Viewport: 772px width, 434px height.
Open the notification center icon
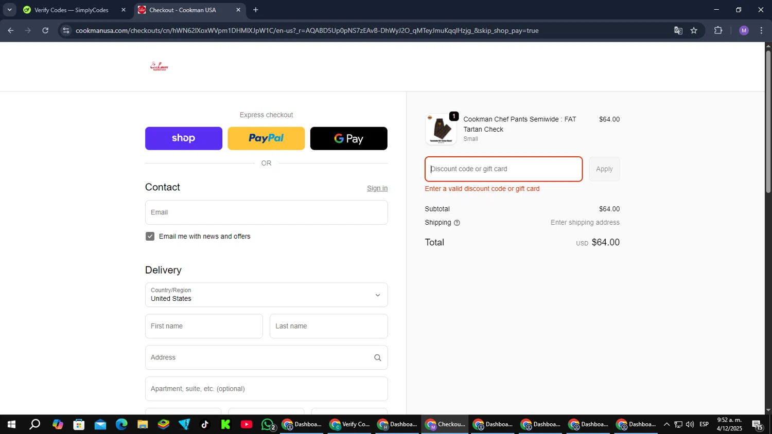(758, 425)
